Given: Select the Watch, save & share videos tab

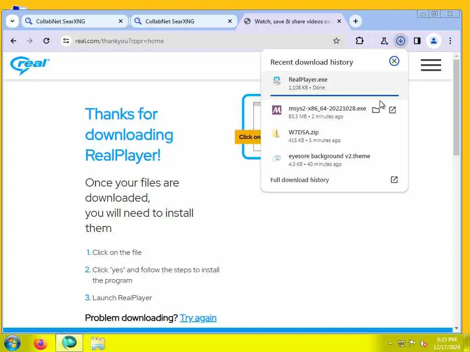Looking at the screenshot, I should (292, 21).
